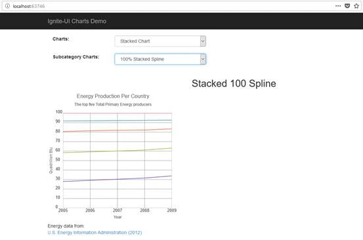The image size is (363, 240).
Task: Open the browser page actions menu (three dots)
Action: [x=338, y=6]
